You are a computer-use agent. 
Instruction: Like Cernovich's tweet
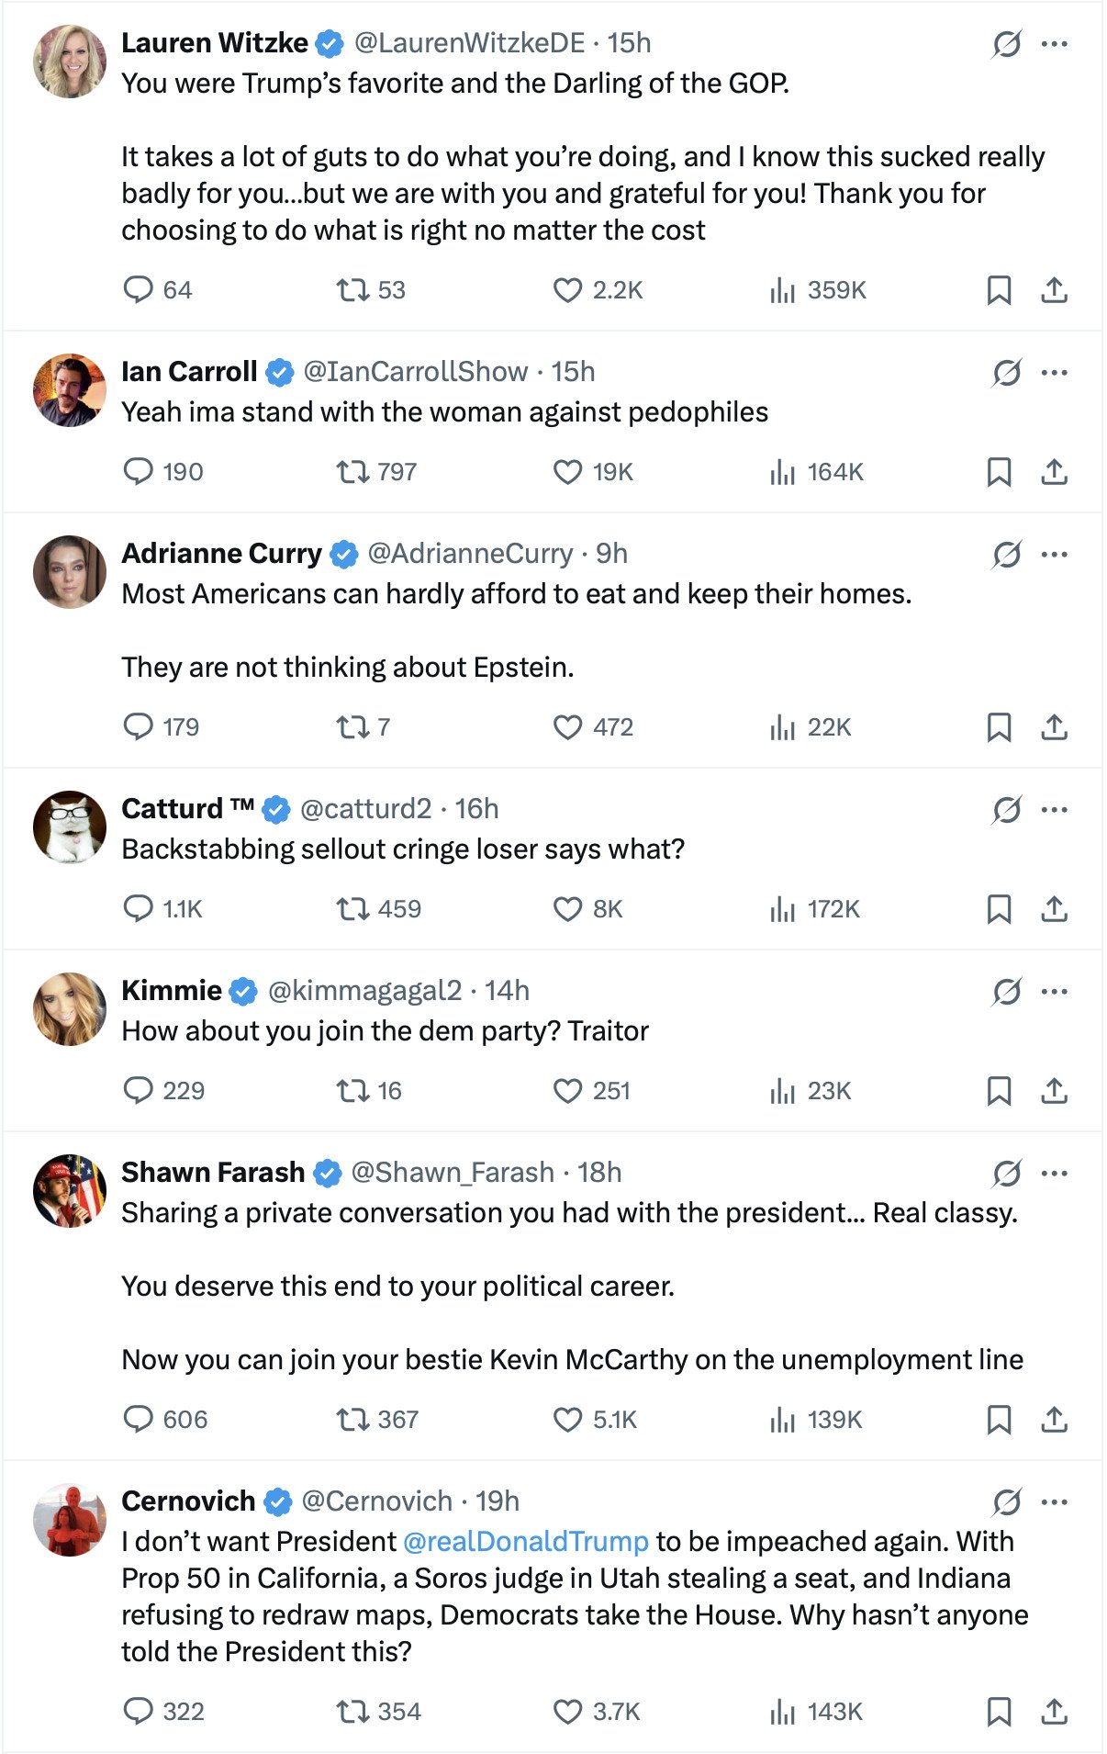[567, 1712]
